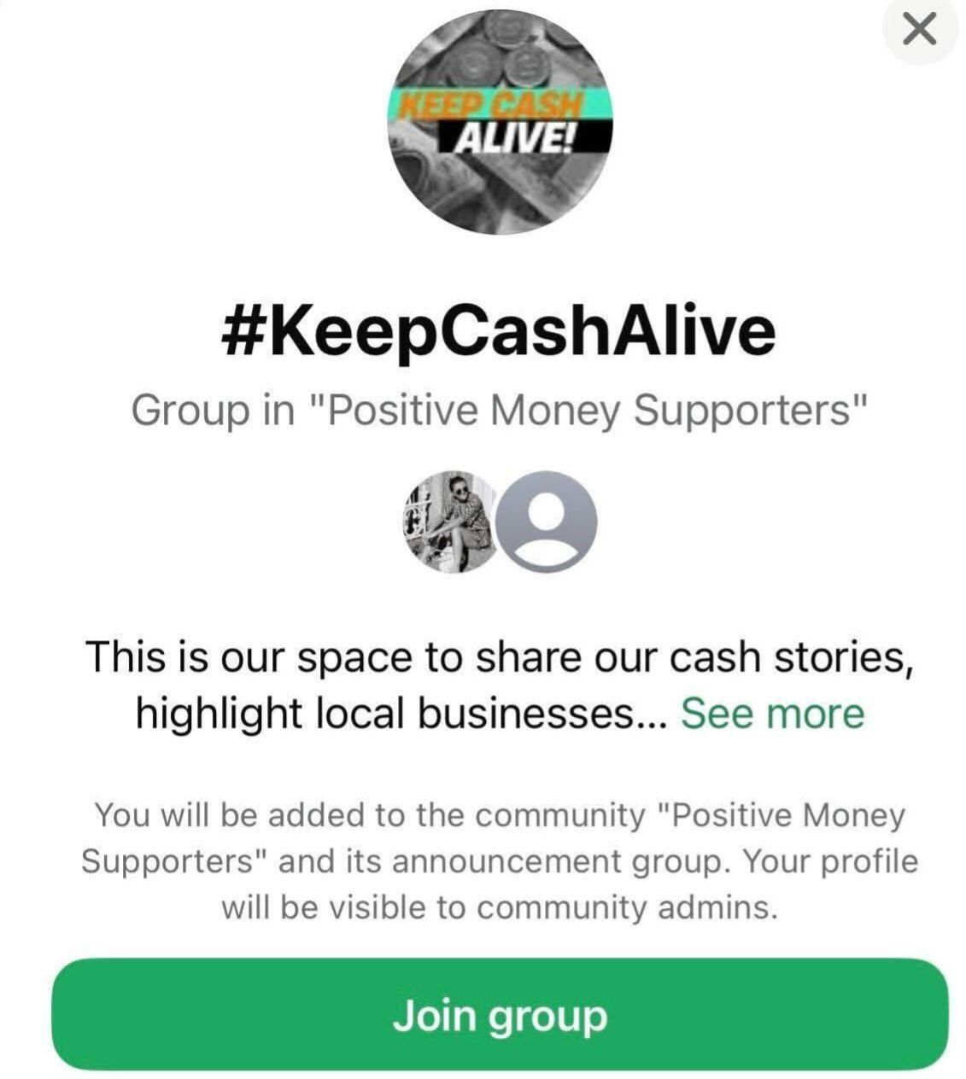Dismiss the invite using the X icon

pos(919,30)
